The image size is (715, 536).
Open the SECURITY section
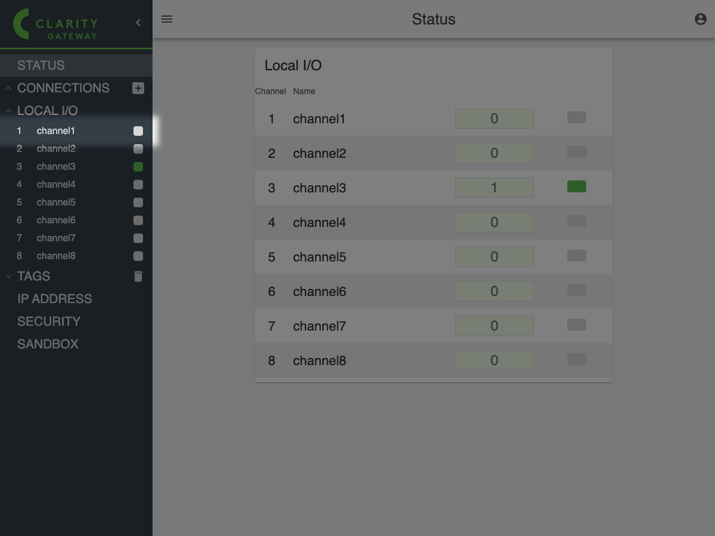[49, 322]
